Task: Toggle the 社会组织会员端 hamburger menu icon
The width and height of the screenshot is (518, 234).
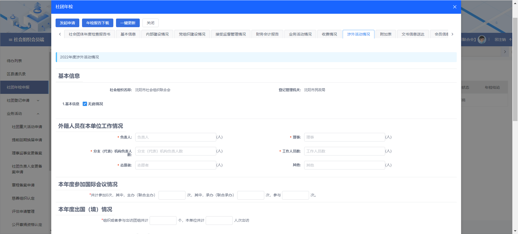Action: tap(10, 40)
